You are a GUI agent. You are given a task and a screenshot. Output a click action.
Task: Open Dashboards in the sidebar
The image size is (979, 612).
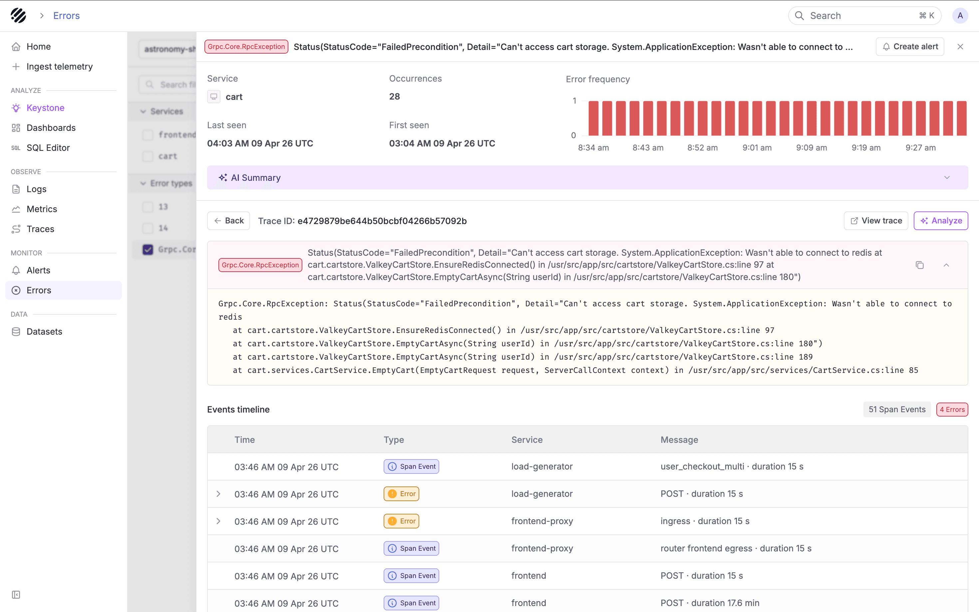[x=64, y=128]
